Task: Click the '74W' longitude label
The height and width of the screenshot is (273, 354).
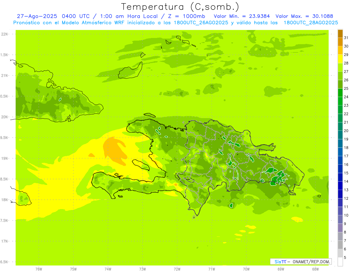Action: point(108,269)
